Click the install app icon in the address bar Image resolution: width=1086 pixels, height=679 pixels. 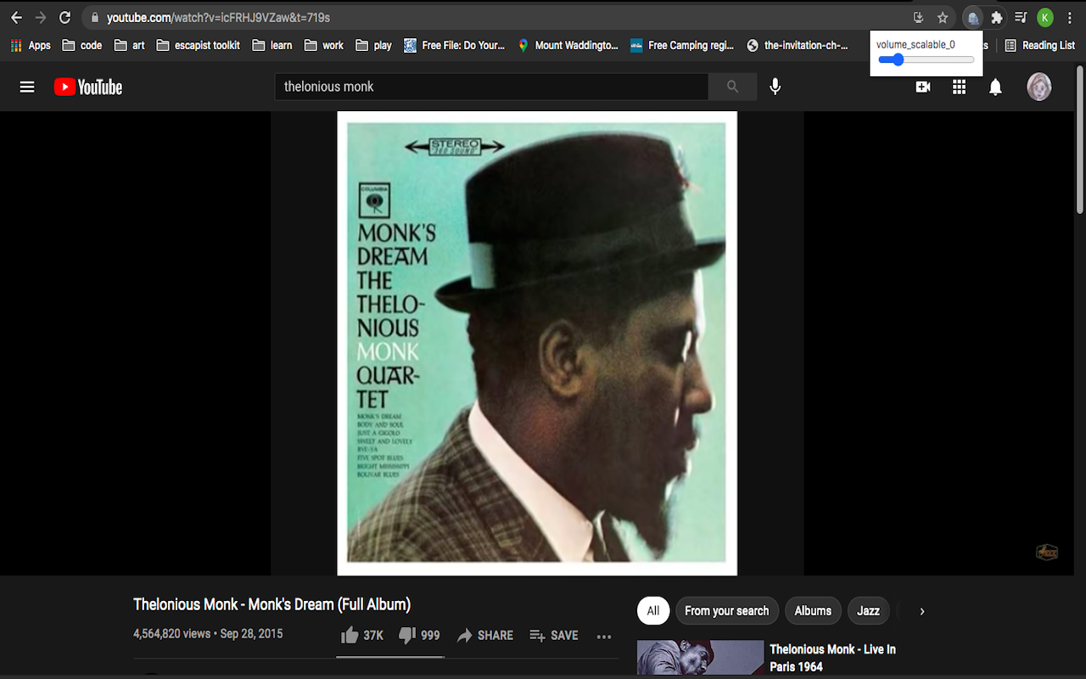click(918, 17)
